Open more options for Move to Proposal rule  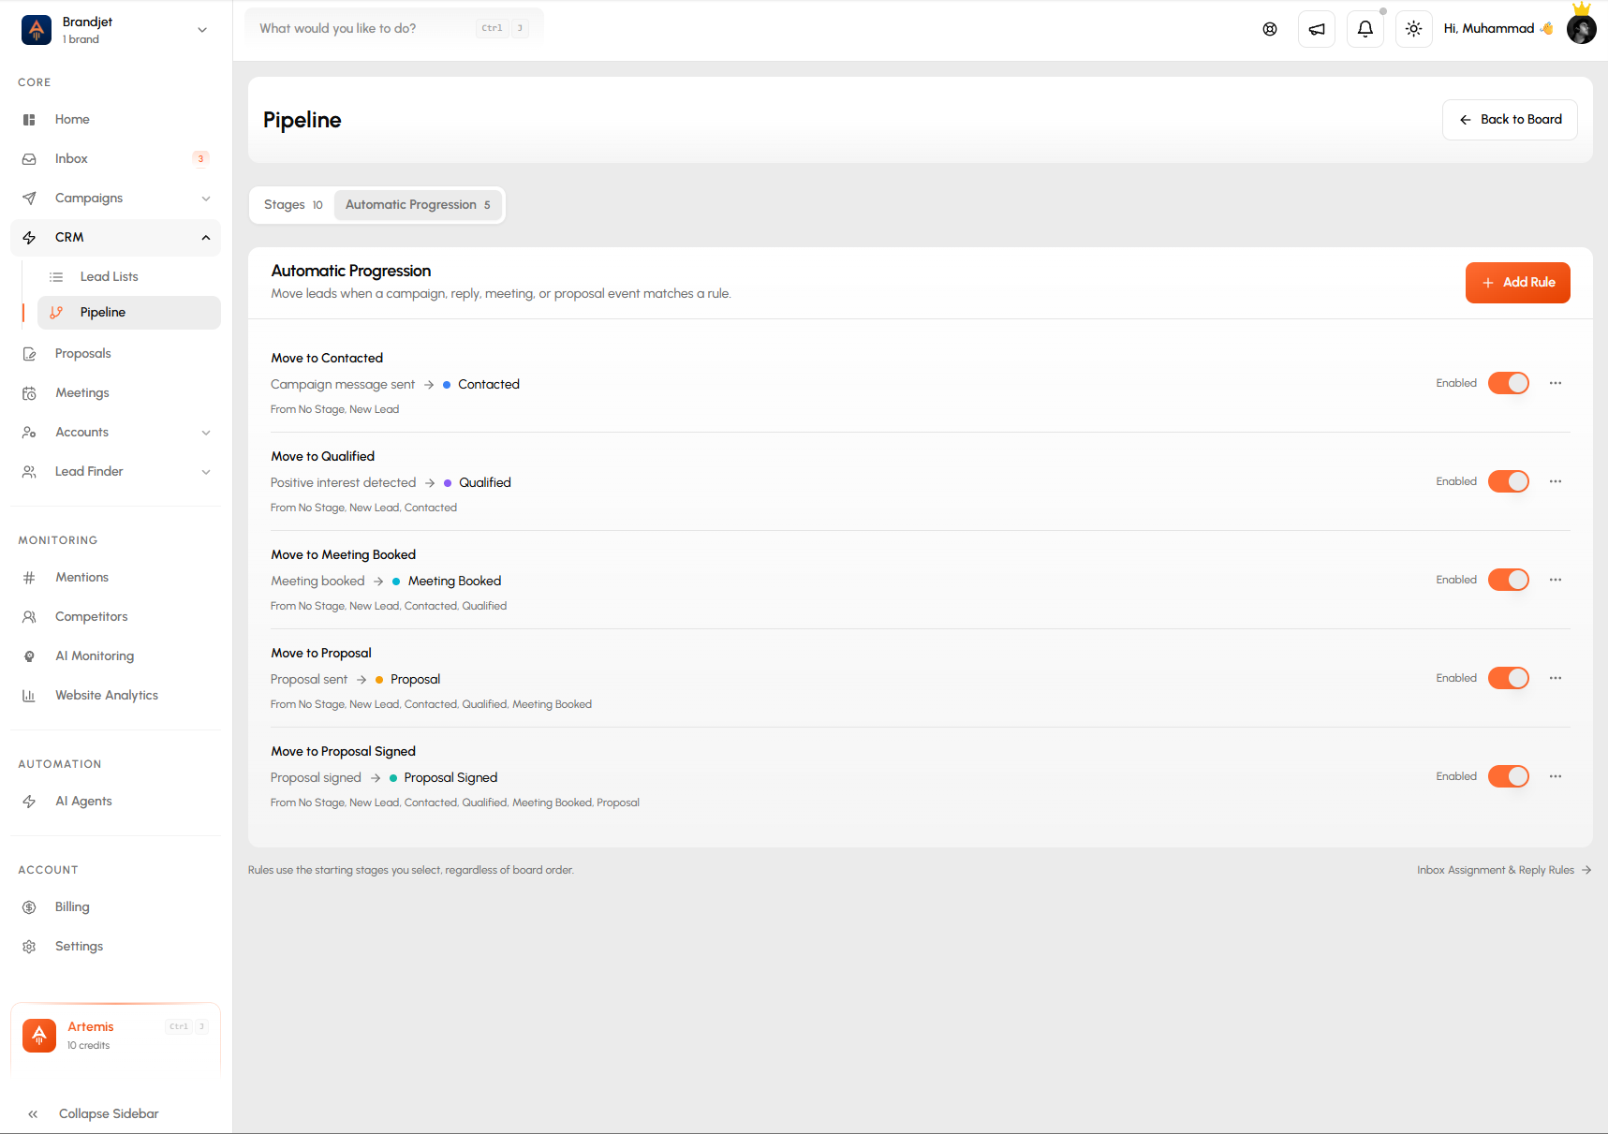coord(1556,678)
